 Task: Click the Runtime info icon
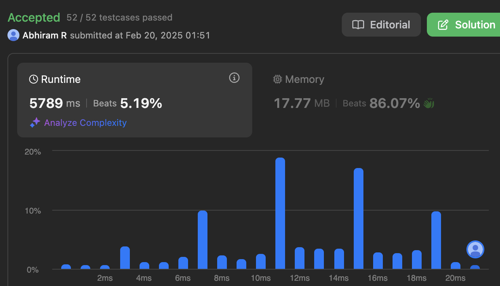pyautogui.click(x=234, y=78)
